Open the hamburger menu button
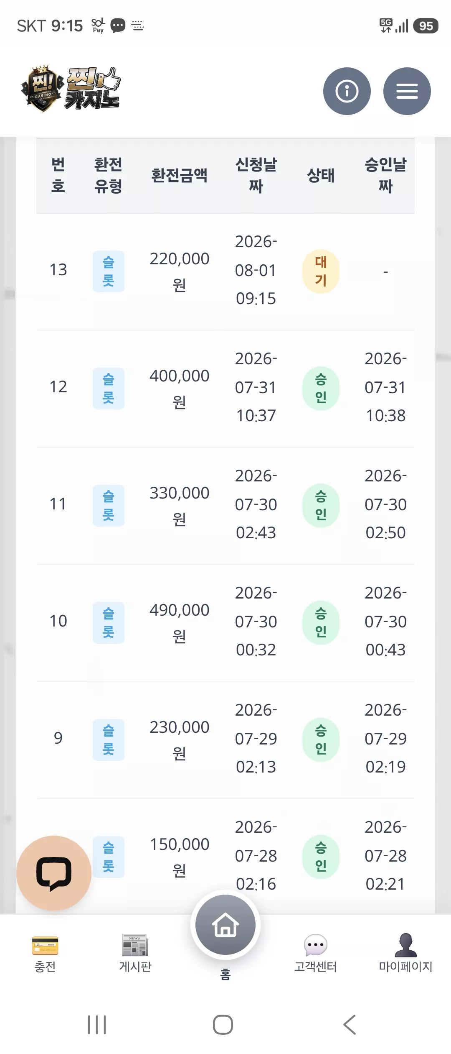This screenshot has height=1054, width=451. 407,91
